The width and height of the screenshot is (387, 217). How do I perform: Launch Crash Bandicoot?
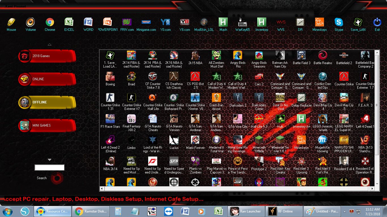point(216,102)
